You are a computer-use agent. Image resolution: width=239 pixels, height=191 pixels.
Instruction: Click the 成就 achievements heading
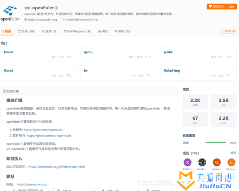click(x=186, y=89)
